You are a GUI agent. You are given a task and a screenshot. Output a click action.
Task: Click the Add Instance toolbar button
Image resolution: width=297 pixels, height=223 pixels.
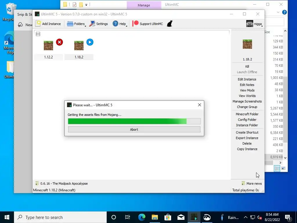(48, 24)
